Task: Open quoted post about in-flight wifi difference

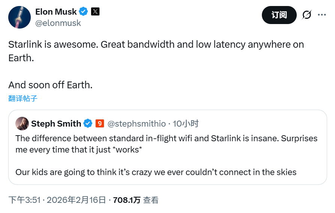Action: click(x=166, y=143)
